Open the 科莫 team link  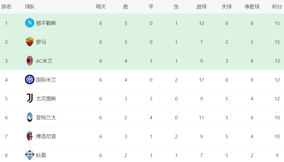coord(41,155)
